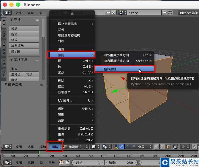Screen dimensions: 199x167
Task: Open the Blender 渲染 engine dropdown
Action: (x=188, y=13)
